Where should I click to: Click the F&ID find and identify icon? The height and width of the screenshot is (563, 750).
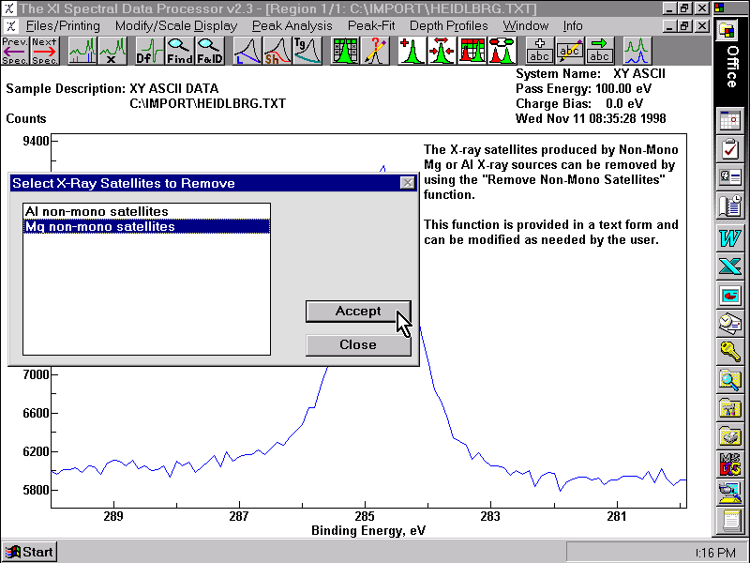(209, 51)
